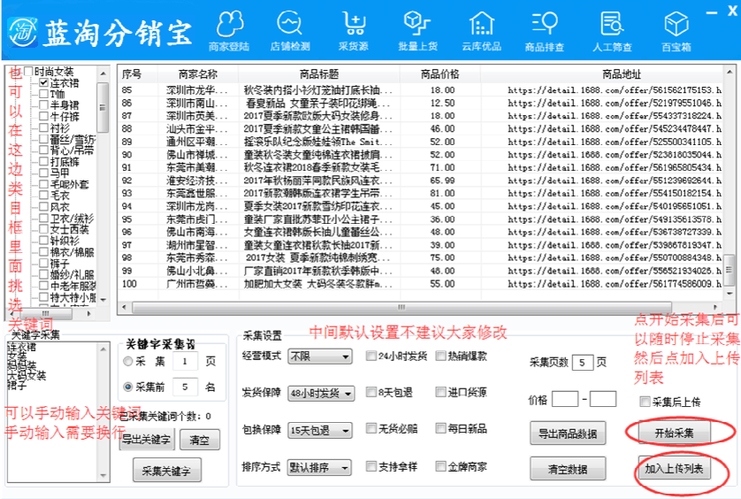
Task: Click the product table horizontal scrollbar
Action: click(x=401, y=307)
